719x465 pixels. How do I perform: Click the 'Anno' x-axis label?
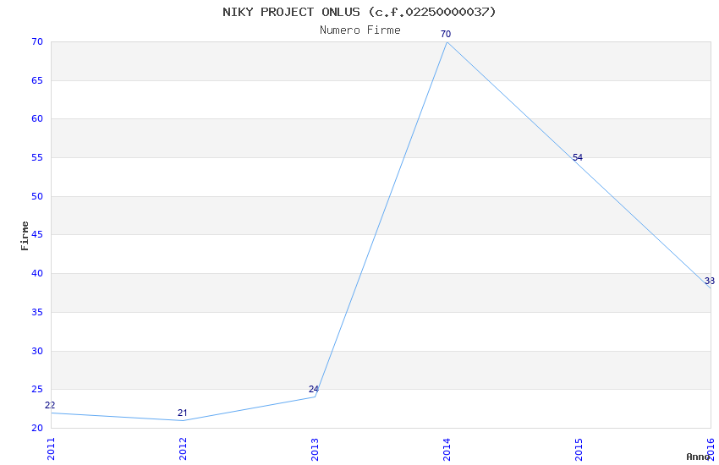698,457
